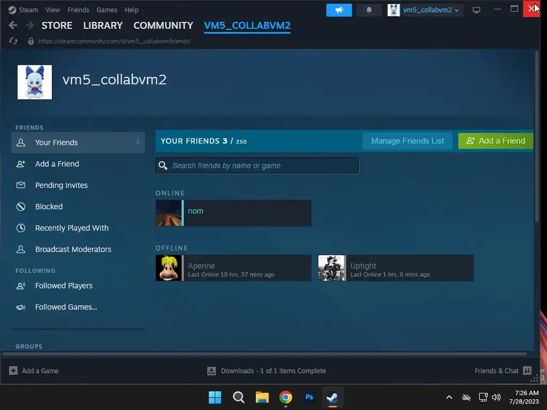Open the taskbar clock and date
Image resolution: width=547 pixels, height=410 pixels.
(x=524, y=397)
